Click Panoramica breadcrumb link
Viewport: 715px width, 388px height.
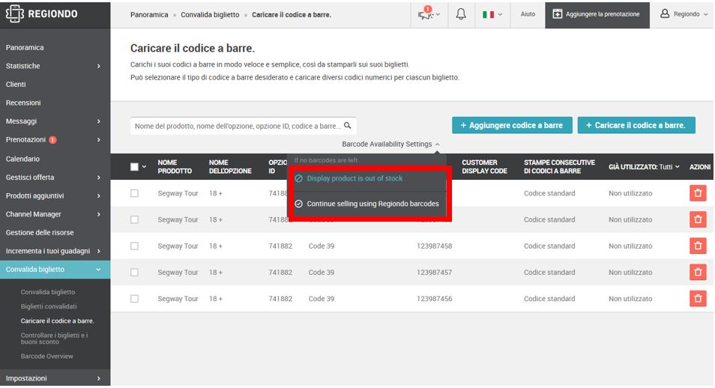[x=149, y=14]
